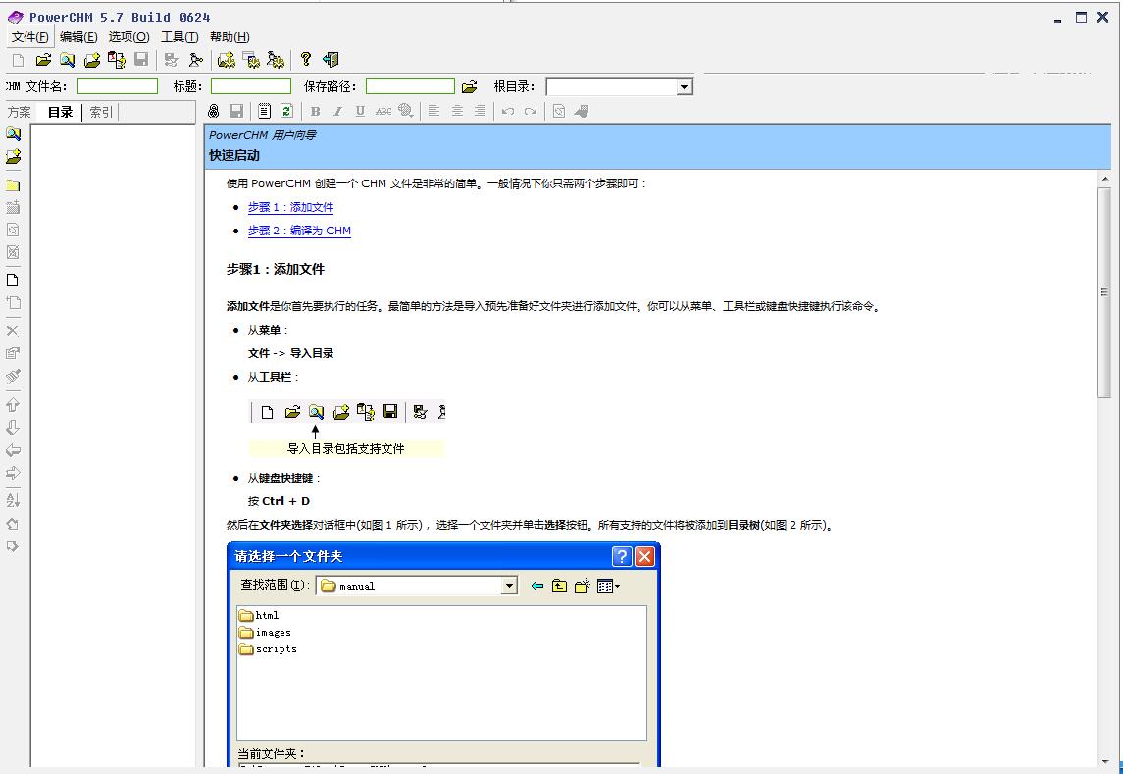This screenshot has height=774, width=1123.
Task: Click the Open project folder icon in main toolbar
Action: [x=43, y=60]
